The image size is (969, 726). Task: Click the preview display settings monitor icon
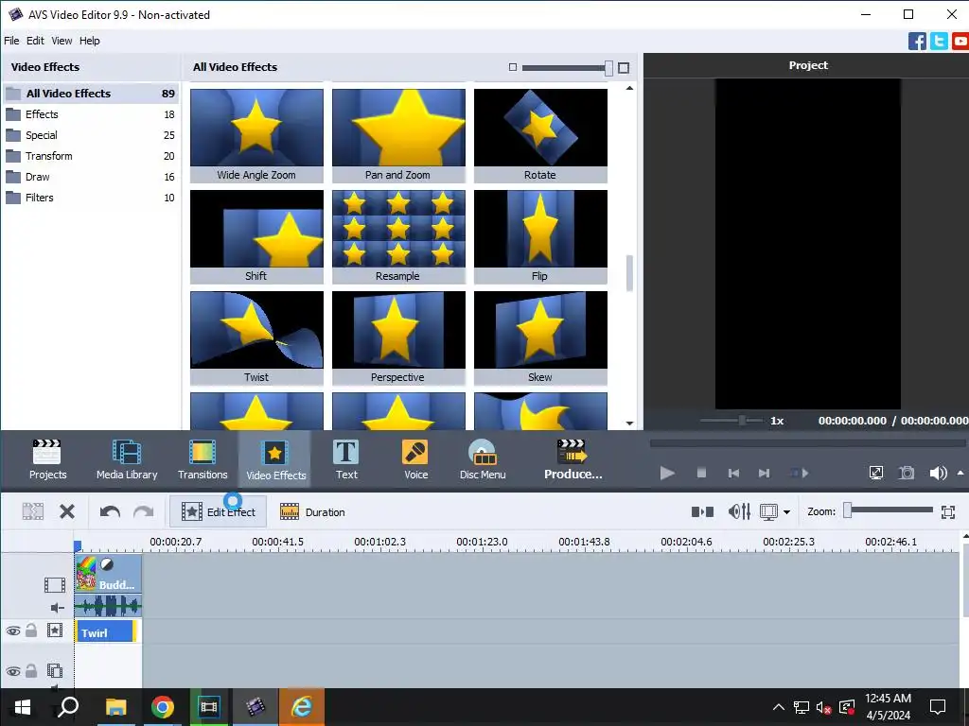coord(768,511)
